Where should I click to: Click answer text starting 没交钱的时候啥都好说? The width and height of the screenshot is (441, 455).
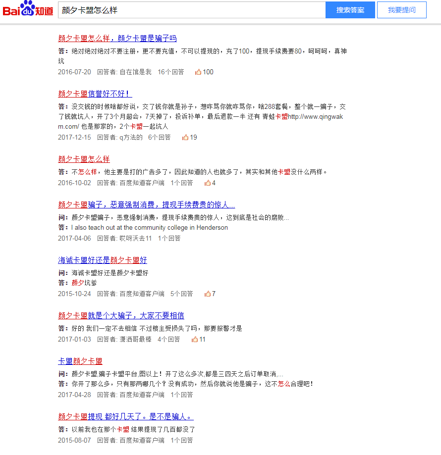click(x=202, y=116)
